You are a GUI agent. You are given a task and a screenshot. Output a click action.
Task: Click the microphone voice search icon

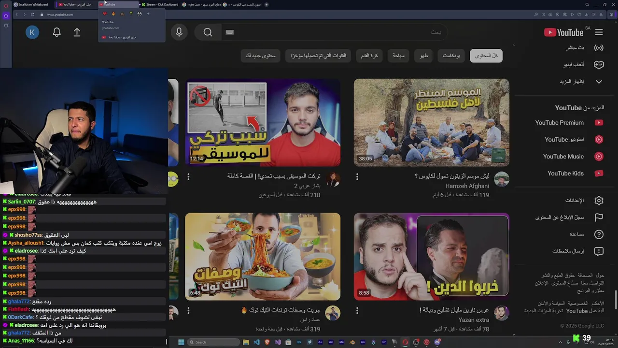tap(179, 32)
